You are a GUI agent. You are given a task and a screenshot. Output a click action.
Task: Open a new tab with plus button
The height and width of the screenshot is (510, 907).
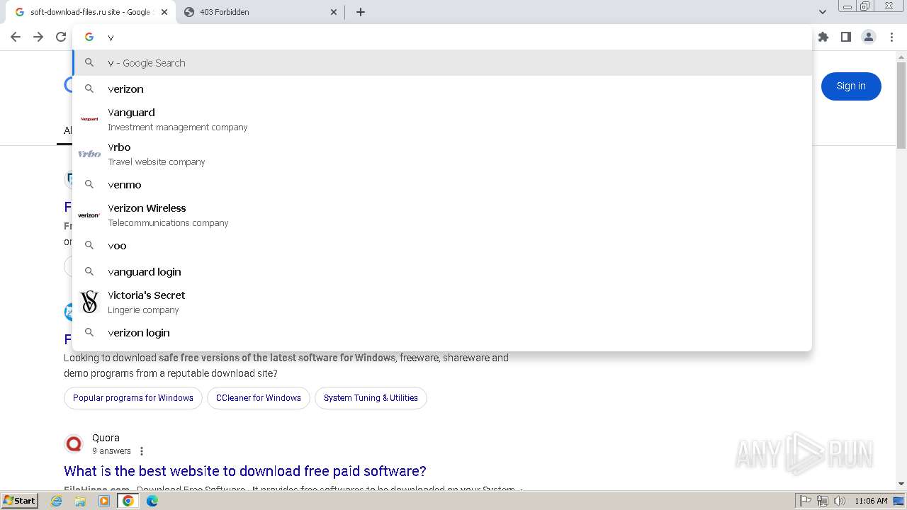tap(361, 12)
